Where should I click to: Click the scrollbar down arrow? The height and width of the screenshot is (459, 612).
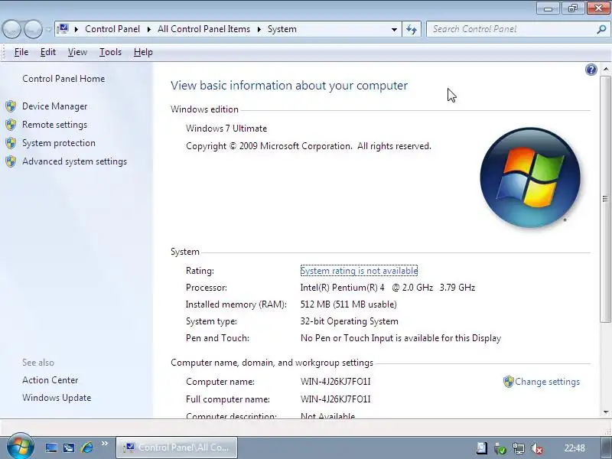pyautogui.click(x=605, y=412)
